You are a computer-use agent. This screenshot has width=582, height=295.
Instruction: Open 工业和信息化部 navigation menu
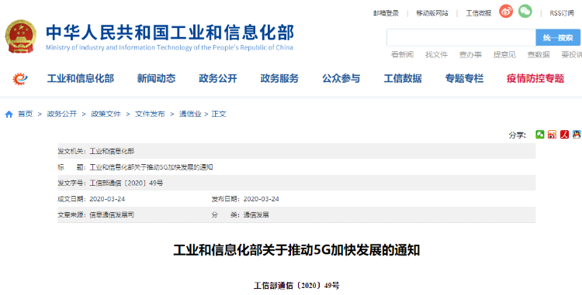[81, 78]
